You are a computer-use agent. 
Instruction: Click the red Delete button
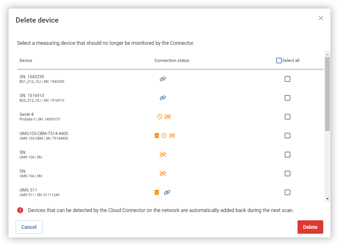tap(310, 227)
